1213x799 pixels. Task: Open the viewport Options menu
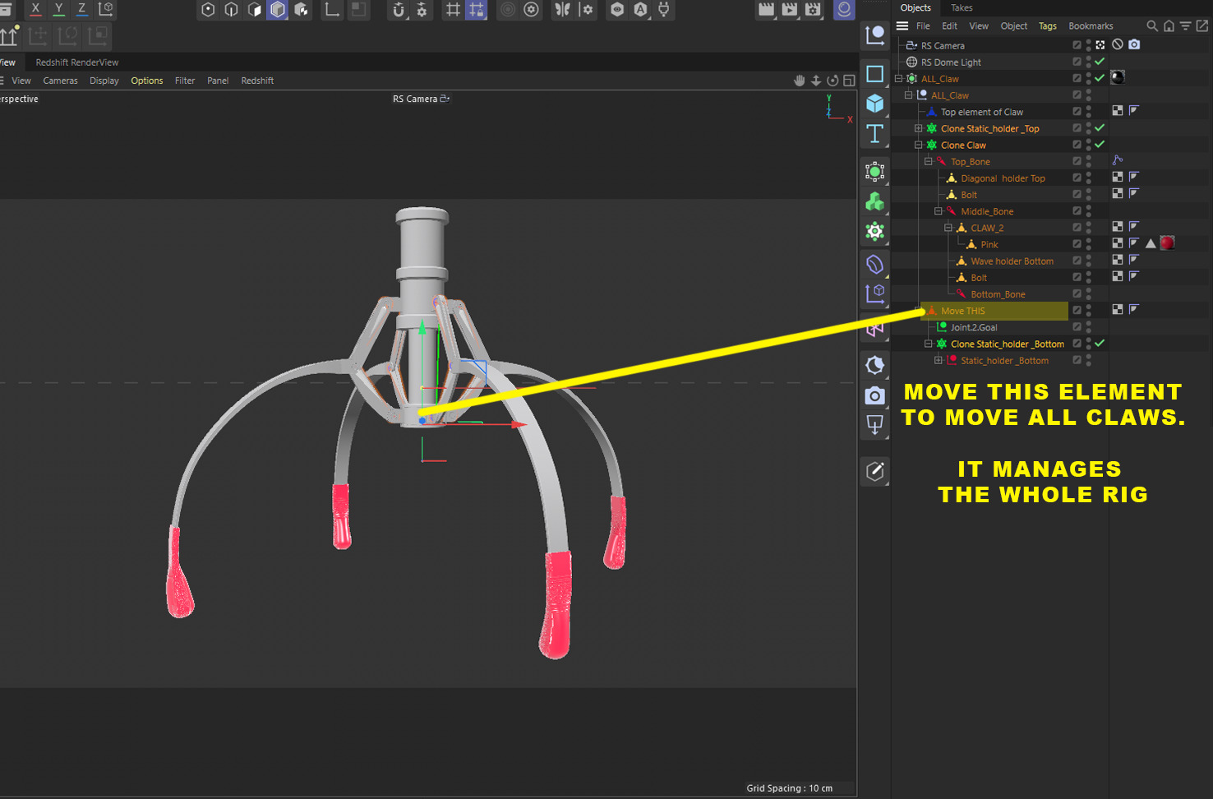point(147,81)
